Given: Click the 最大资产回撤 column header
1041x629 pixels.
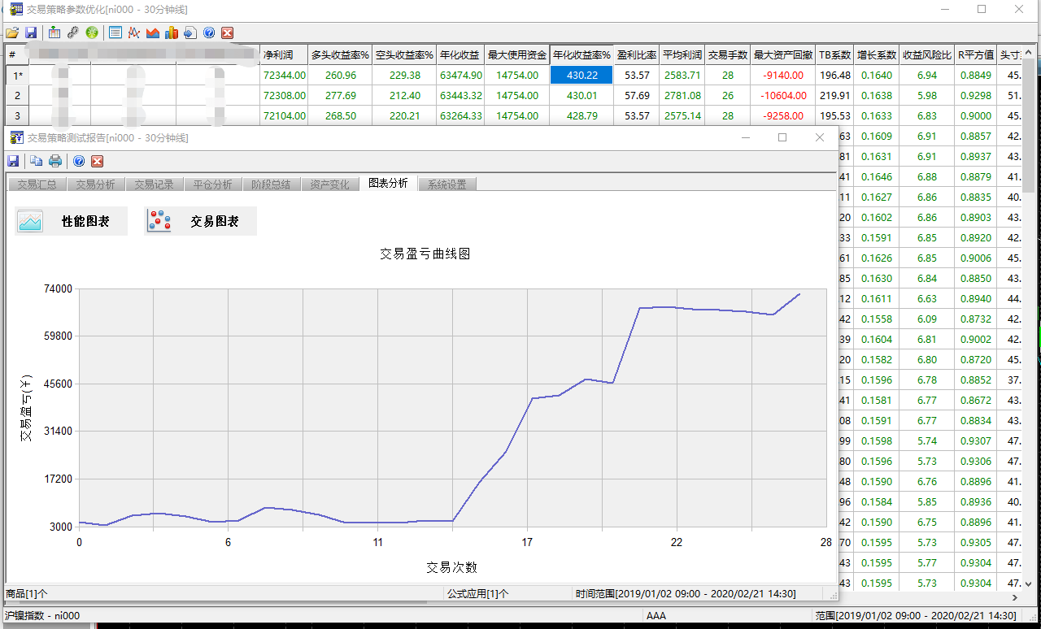Looking at the screenshot, I should (782, 55).
